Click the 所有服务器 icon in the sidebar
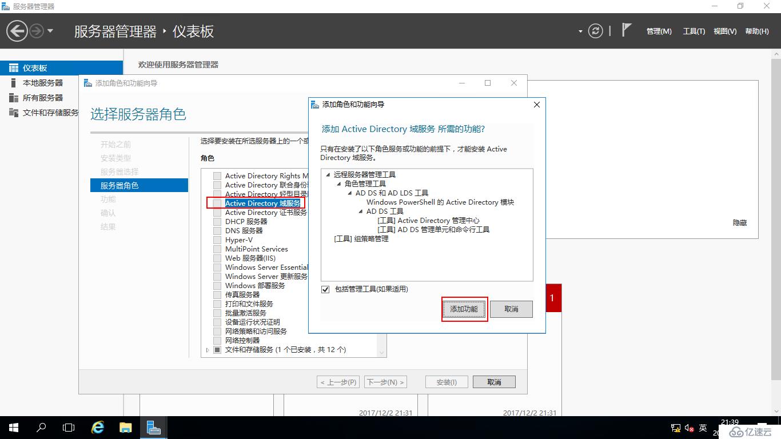 (x=14, y=98)
